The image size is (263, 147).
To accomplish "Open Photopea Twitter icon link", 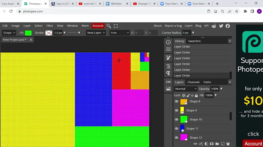I will click(x=221, y=26).
